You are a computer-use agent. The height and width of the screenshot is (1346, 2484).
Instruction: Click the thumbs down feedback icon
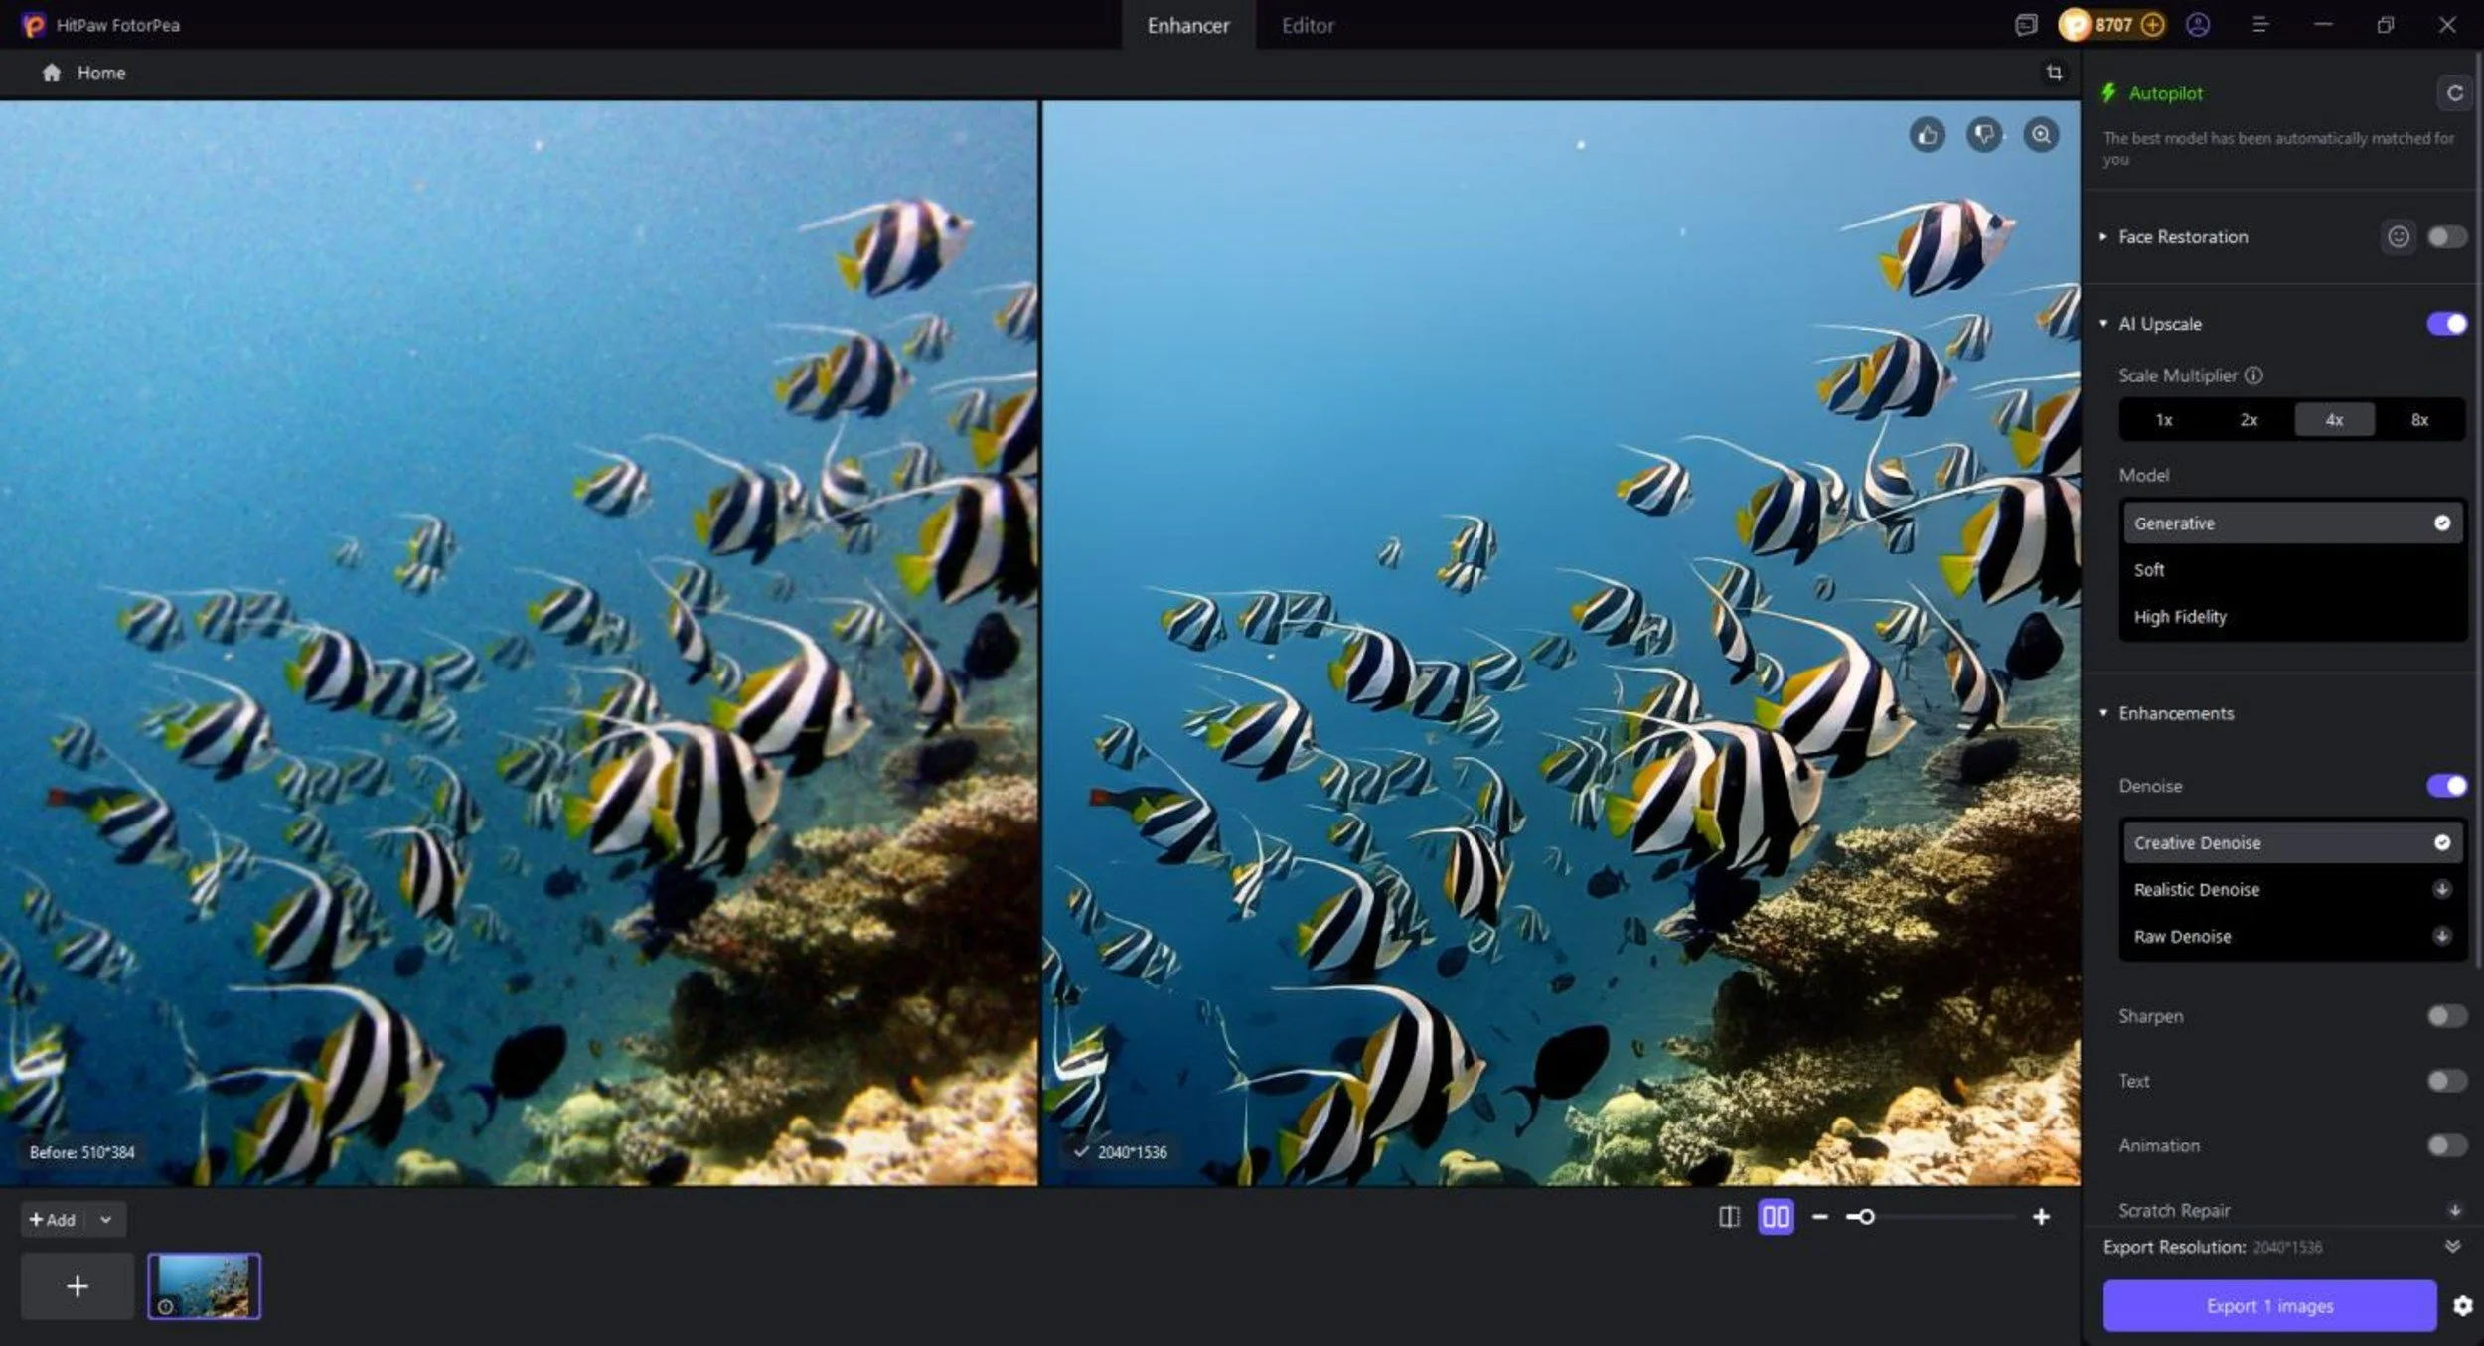(x=1984, y=135)
